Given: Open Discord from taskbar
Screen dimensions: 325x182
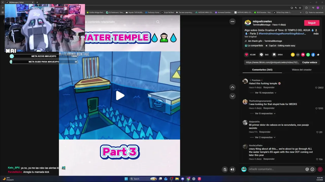Looking at the screenshot, I should click(183, 179).
